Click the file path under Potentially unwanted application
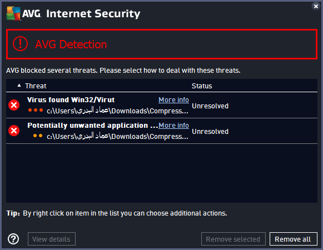This screenshot has width=323, height=250. 117,136
